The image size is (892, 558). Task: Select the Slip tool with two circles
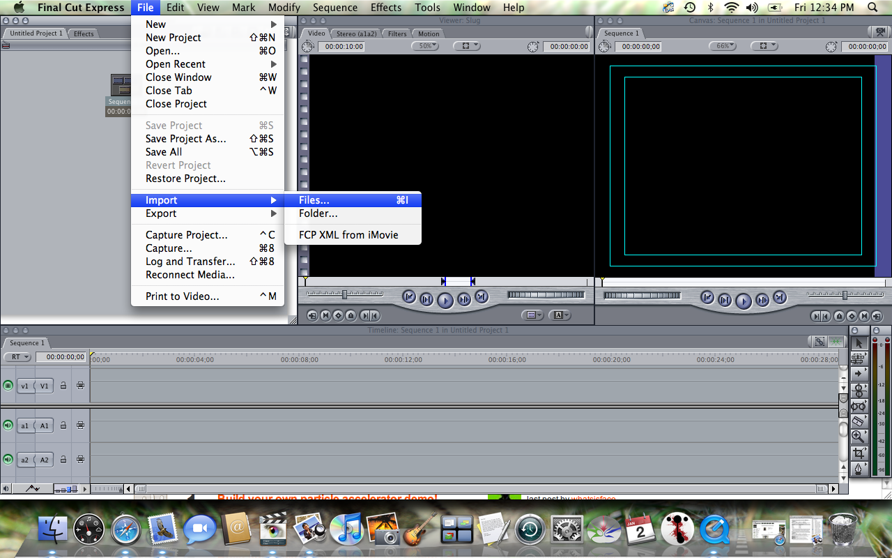click(x=859, y=407)
